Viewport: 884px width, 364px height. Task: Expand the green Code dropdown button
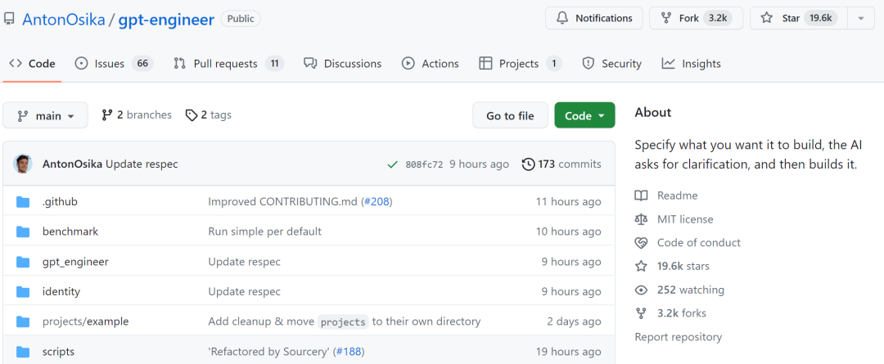click(584, 115)
